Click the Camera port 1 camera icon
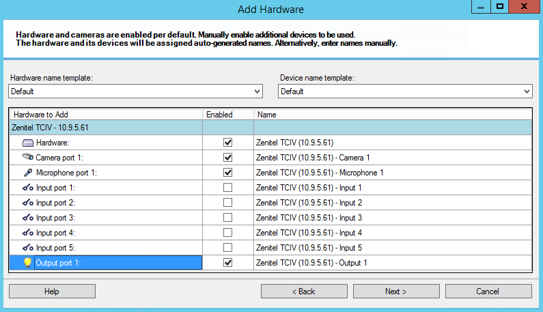This screenshot has height=312, width=543. pyautogui.click(x=28, y=158)
